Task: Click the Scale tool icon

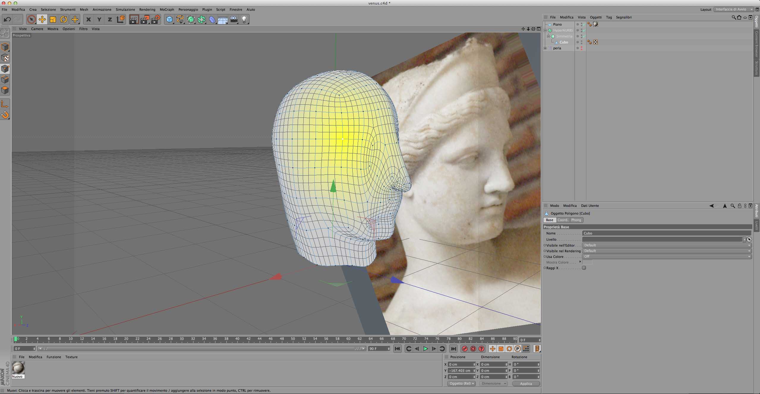Action: tap(53, 20)
